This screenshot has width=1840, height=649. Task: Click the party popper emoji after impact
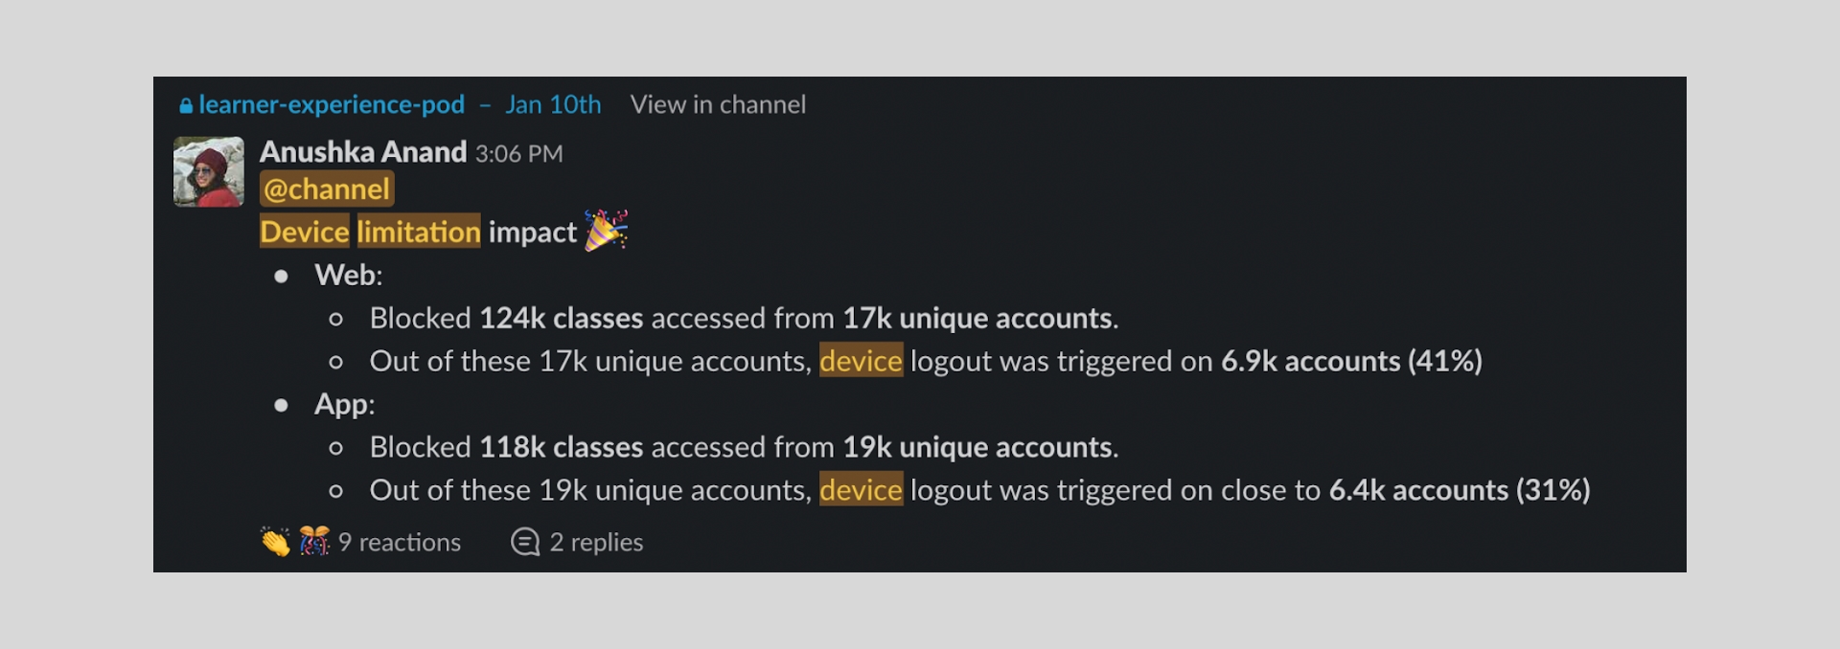tap(606, 231)
